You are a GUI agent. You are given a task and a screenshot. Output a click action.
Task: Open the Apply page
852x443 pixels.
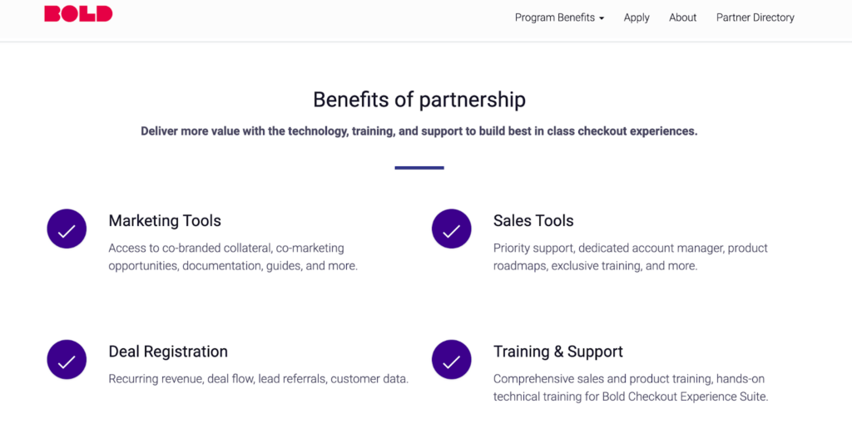pyautogui.click(x=637, y=17)
